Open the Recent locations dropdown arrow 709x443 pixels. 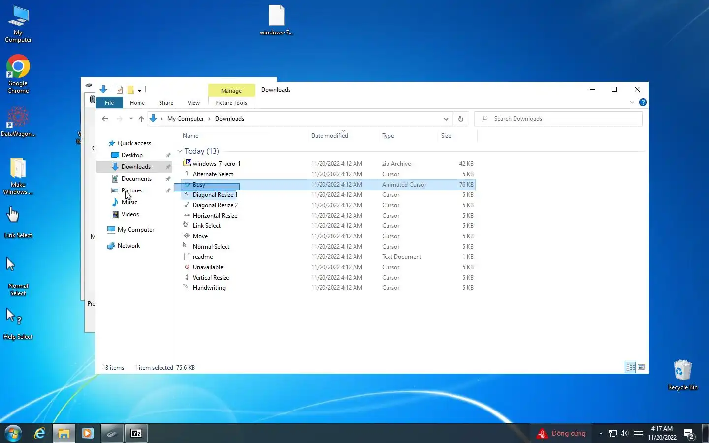click(x=131, y=119)
